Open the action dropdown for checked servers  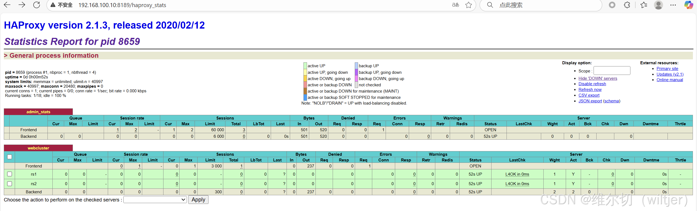pos(155,200)
